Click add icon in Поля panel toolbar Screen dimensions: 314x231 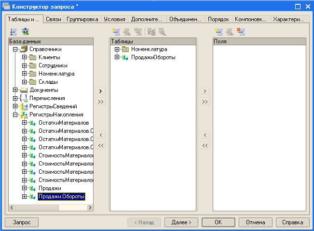[218, 32]
